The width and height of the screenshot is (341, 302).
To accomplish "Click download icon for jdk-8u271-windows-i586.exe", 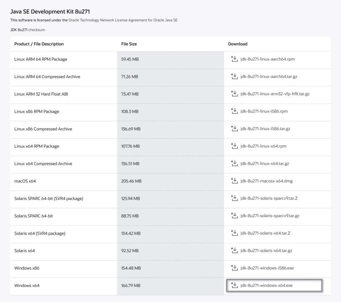I will (x=234, y=268).
